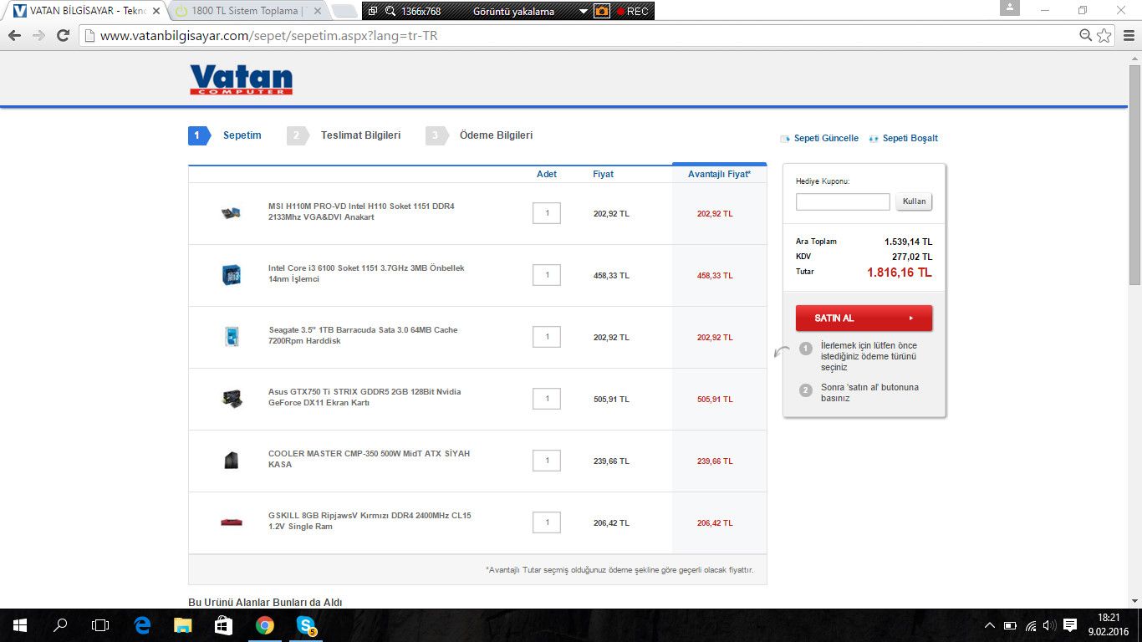This screenshot has width=1142, height=642.
Task: Click the camera capture icon in recorder bar
Action: (x=601, y=11)
